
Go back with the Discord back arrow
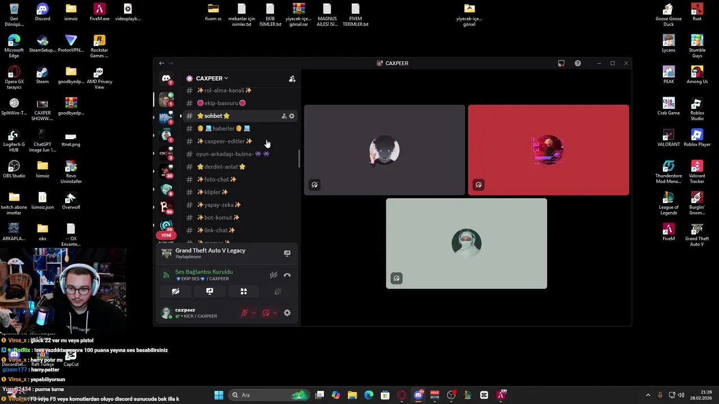click(162, 63)
